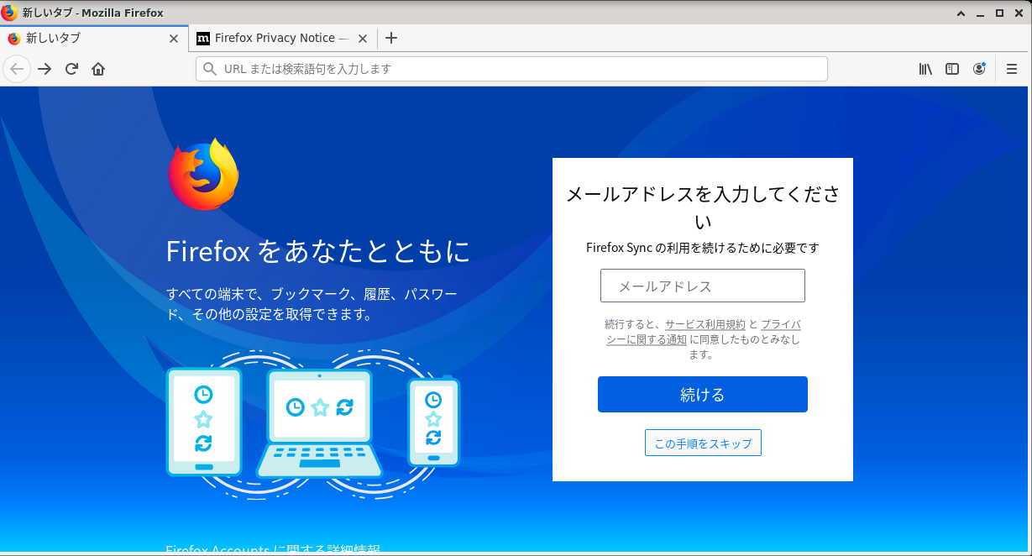This screenshot has height=556, width=1032.
Task: Click the メールアドレス email input field
Action: (703, 286)
